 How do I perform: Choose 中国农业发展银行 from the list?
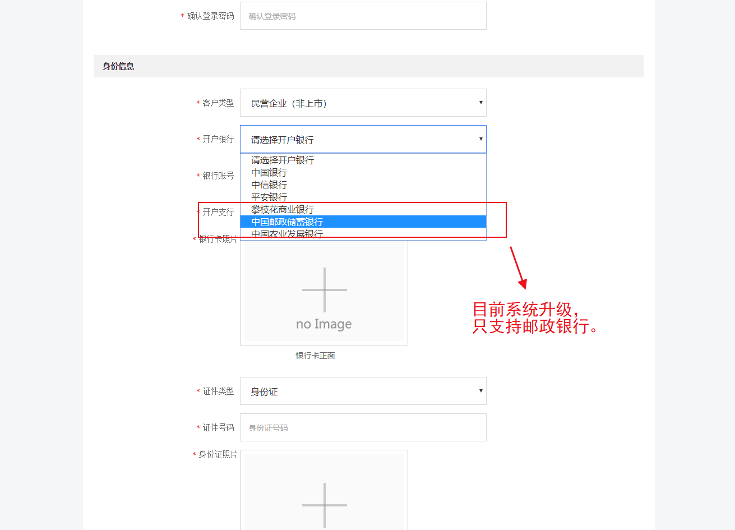click(x=287, y=234)
